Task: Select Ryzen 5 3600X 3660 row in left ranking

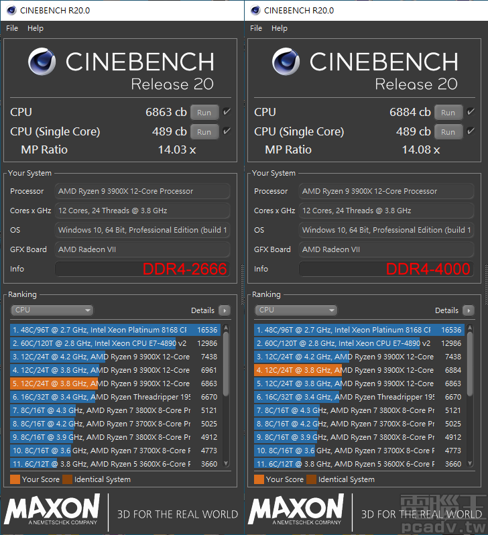Action: pyautogui.click(x=115, y=464)
